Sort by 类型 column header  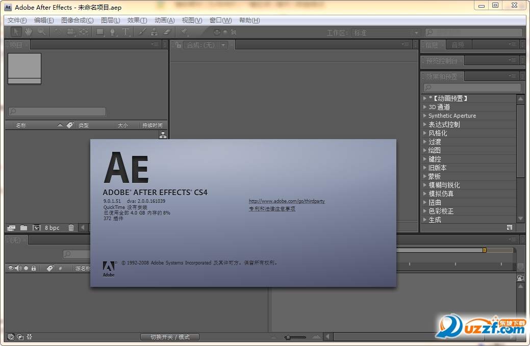pos(84,125)
